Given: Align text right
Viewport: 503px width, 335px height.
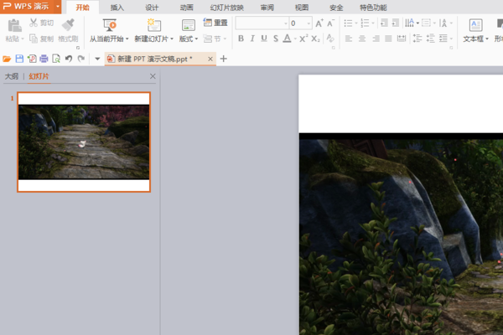Looking at the screenshot, I should pyautogui.click(x=376, y=39).
